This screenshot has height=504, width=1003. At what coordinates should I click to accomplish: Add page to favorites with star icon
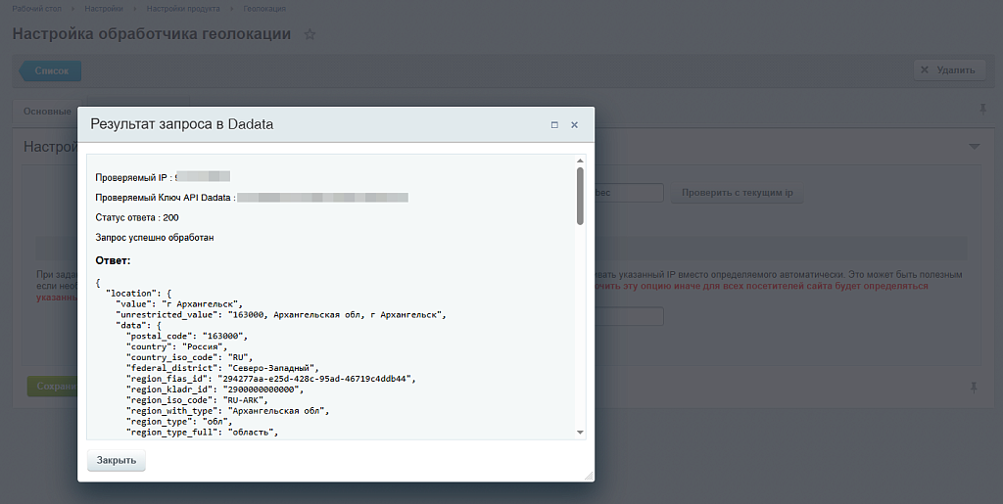click(310, 35)
